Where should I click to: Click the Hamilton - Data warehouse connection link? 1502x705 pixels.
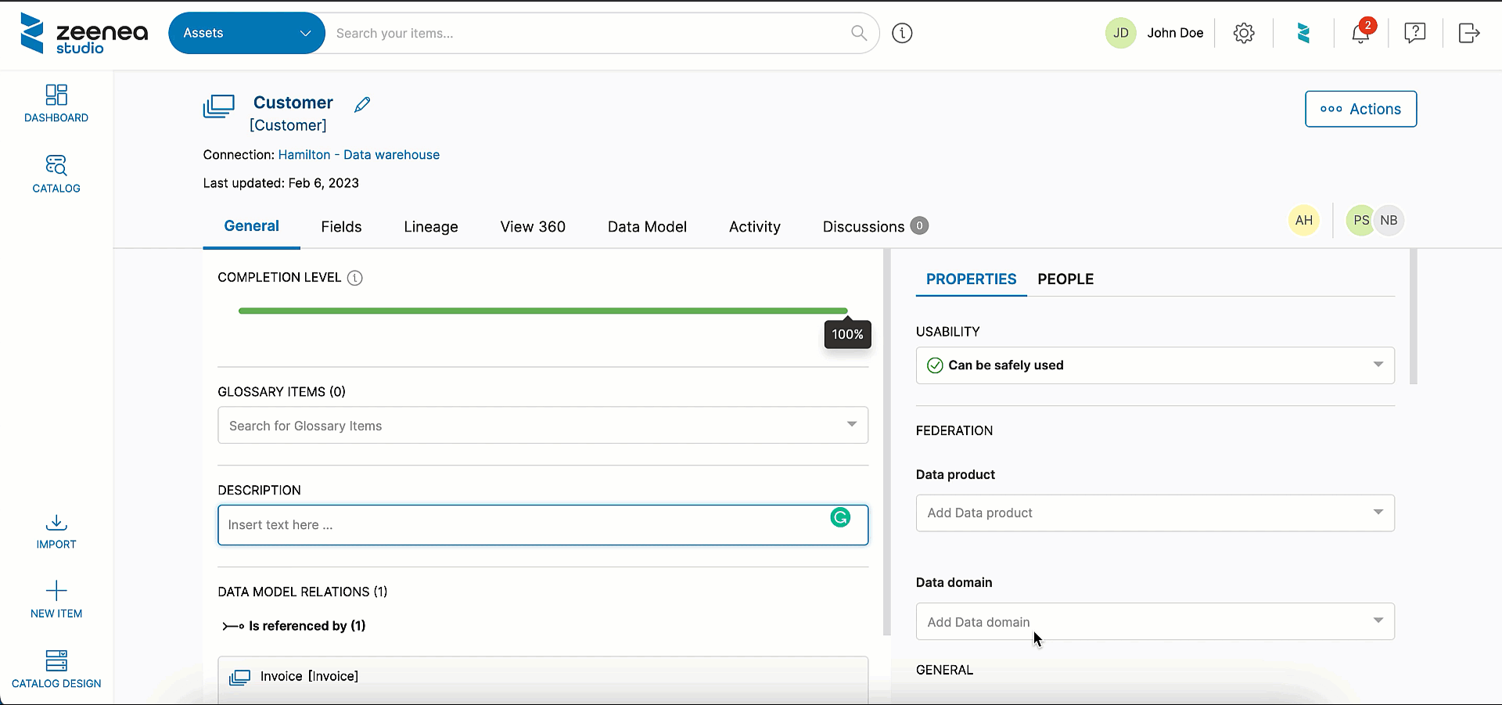coord(358,154)
